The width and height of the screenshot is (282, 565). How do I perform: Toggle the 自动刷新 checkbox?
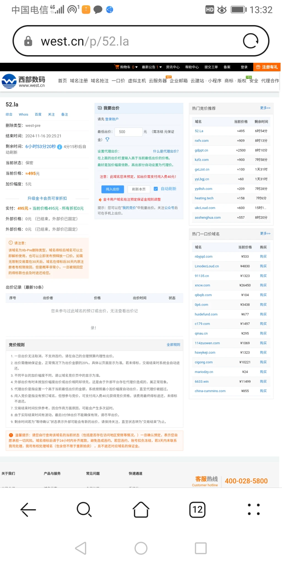(156, 189)
